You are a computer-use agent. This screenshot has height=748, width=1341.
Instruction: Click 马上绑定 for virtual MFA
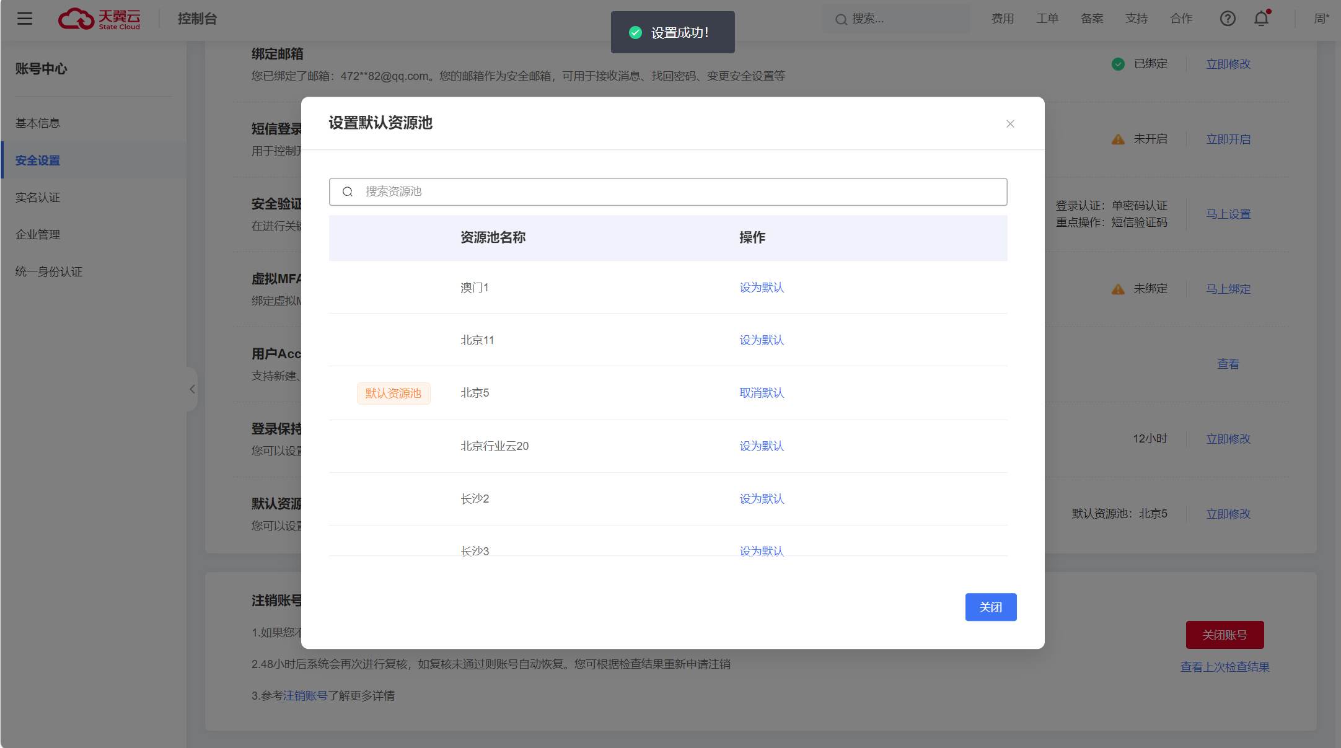pyautogui.click(x=1228, y=289)
